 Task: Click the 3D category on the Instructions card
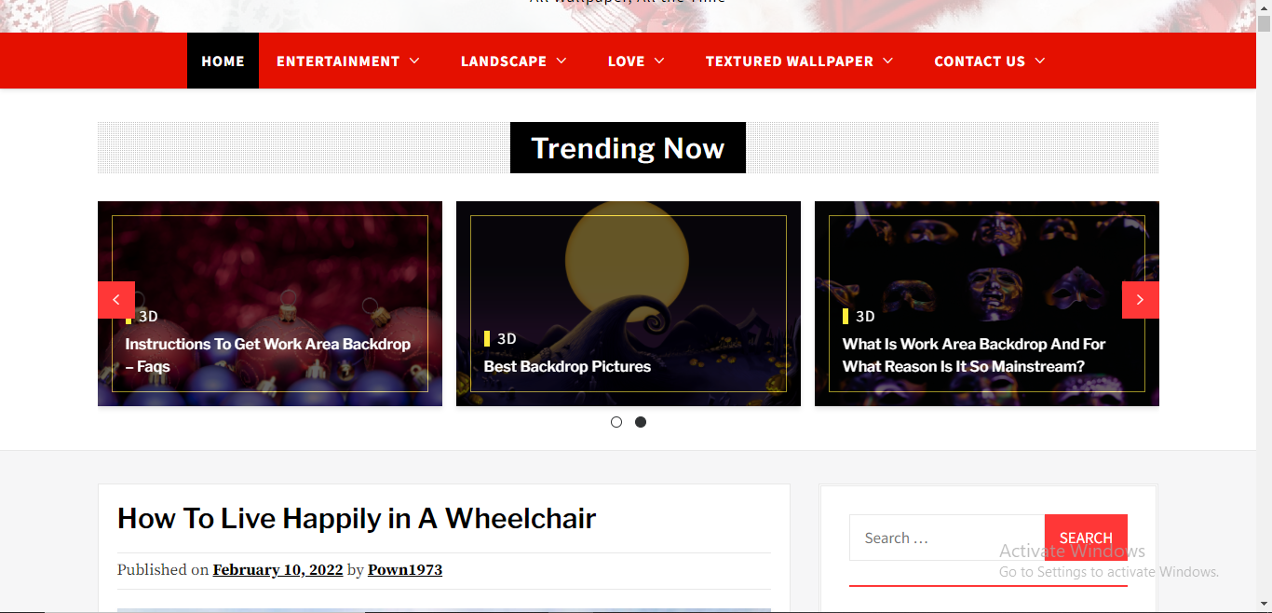pyautogui.click(x=148, y=316)
